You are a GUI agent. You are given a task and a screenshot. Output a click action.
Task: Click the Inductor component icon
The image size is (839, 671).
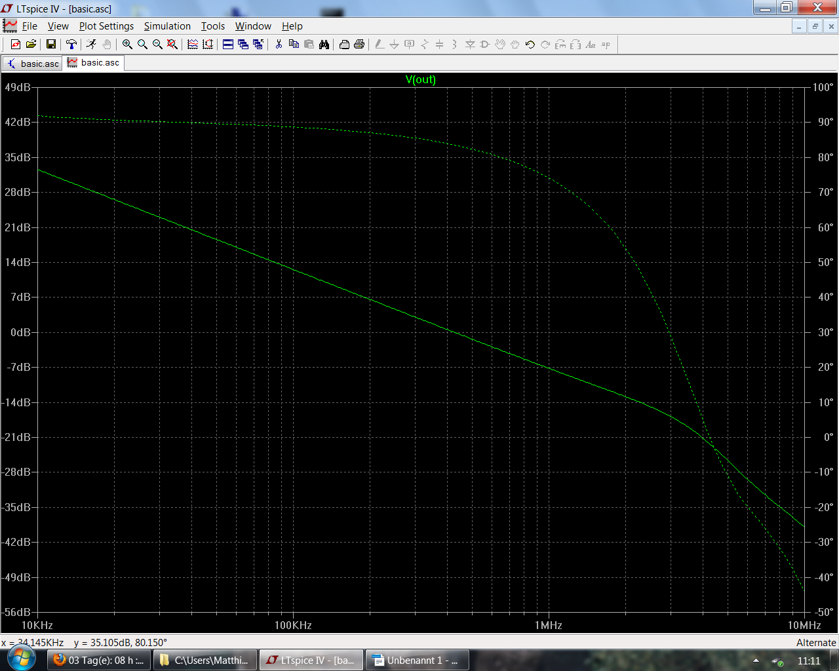(x=455, y=45)
